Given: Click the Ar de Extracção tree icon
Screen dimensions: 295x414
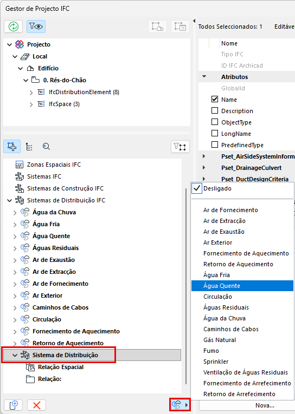Looking at the screenshot, I should [x=25, y=272].
